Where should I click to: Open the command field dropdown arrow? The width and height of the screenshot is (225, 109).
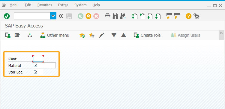coord(53,16)
